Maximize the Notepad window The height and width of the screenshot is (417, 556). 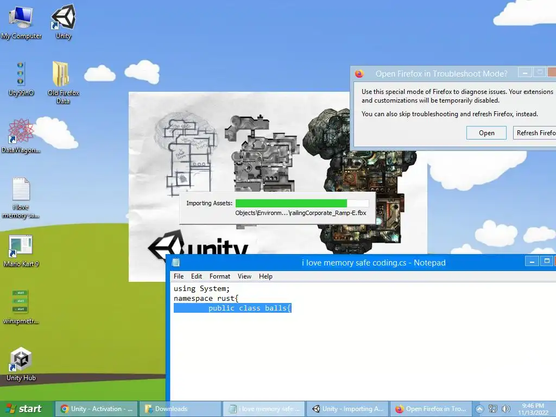(547, 261)
